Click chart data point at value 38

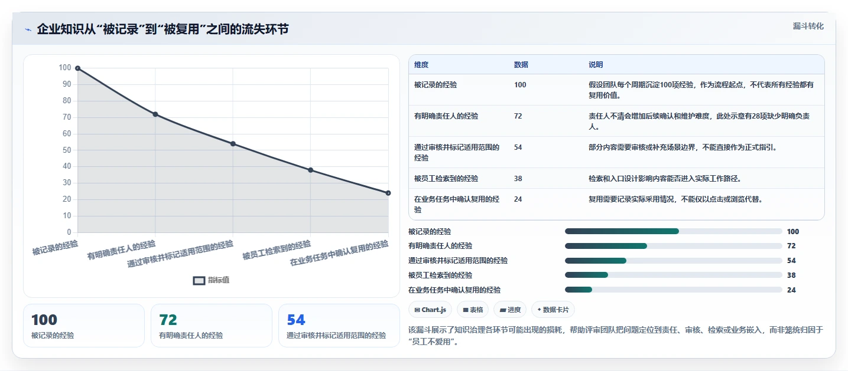coord(310,170)
